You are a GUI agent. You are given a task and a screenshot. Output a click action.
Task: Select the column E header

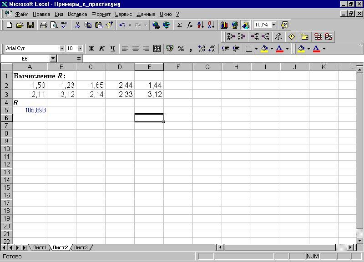tap(149, 67)
